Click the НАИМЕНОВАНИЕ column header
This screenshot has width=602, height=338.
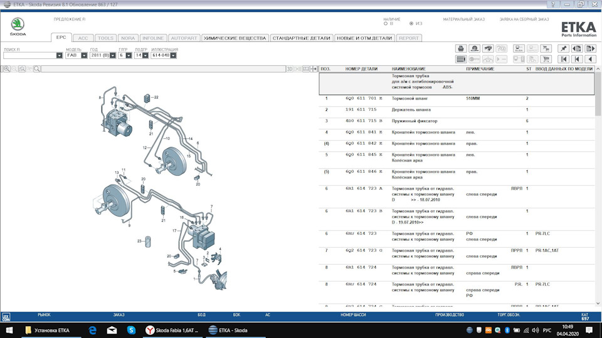click(x=408, y=69)
